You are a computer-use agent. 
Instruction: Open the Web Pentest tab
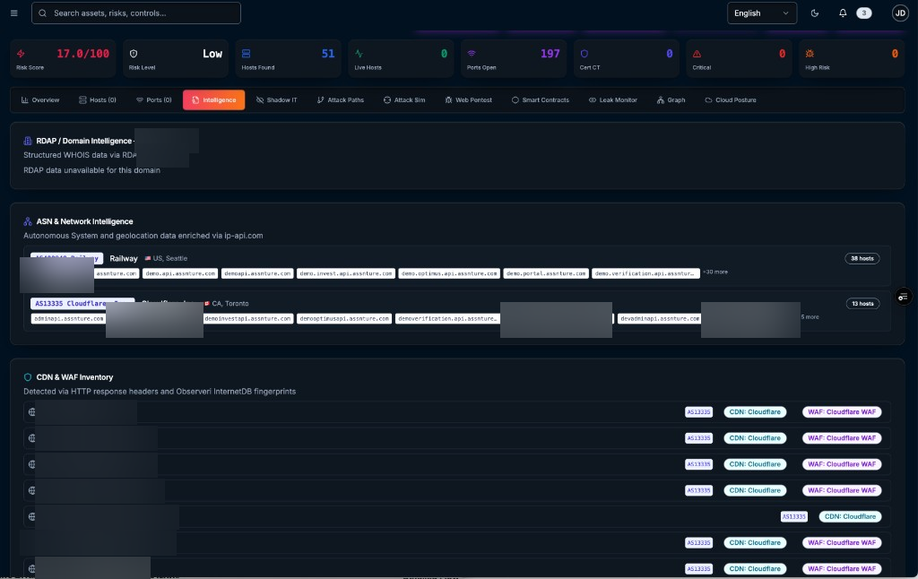tap(468, 100)
